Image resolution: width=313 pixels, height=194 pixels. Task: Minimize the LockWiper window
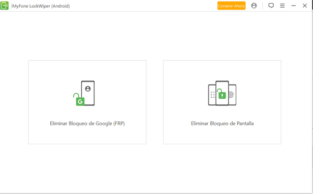[x=294, y=6]
